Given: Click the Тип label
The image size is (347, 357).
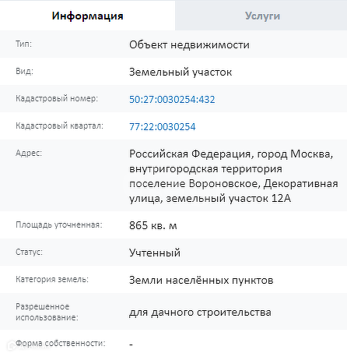Looking at the screenshot, I should [23, 44].
